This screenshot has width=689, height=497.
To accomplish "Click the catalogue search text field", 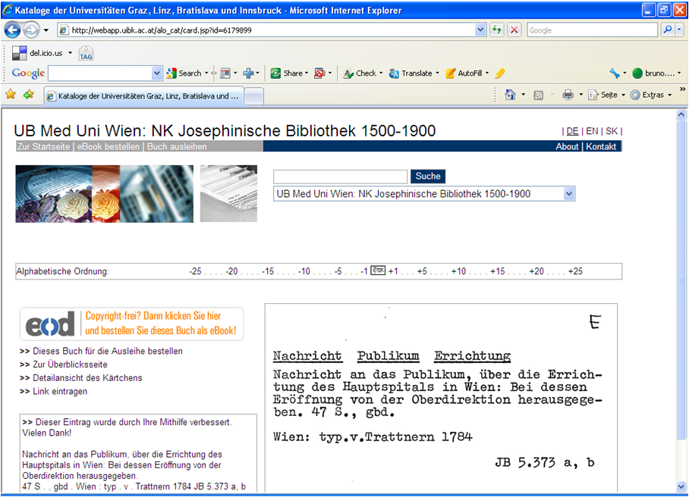I will [x=340, y=177].
